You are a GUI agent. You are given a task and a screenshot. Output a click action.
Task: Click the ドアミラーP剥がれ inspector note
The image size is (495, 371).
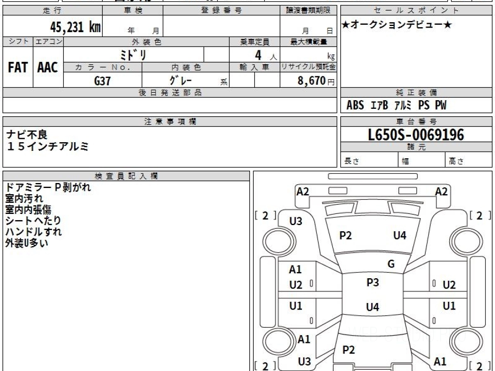pos(48,188)
